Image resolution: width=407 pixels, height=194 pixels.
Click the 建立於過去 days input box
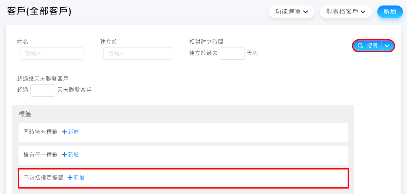(232, 54)
